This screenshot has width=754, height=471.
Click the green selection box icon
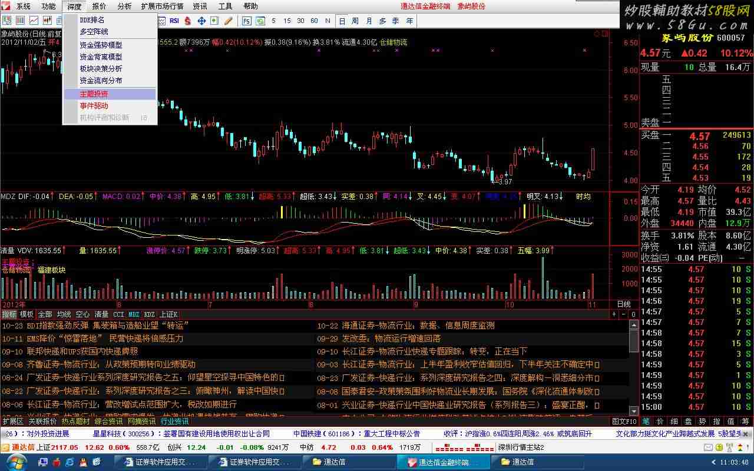tap(214, 21)
